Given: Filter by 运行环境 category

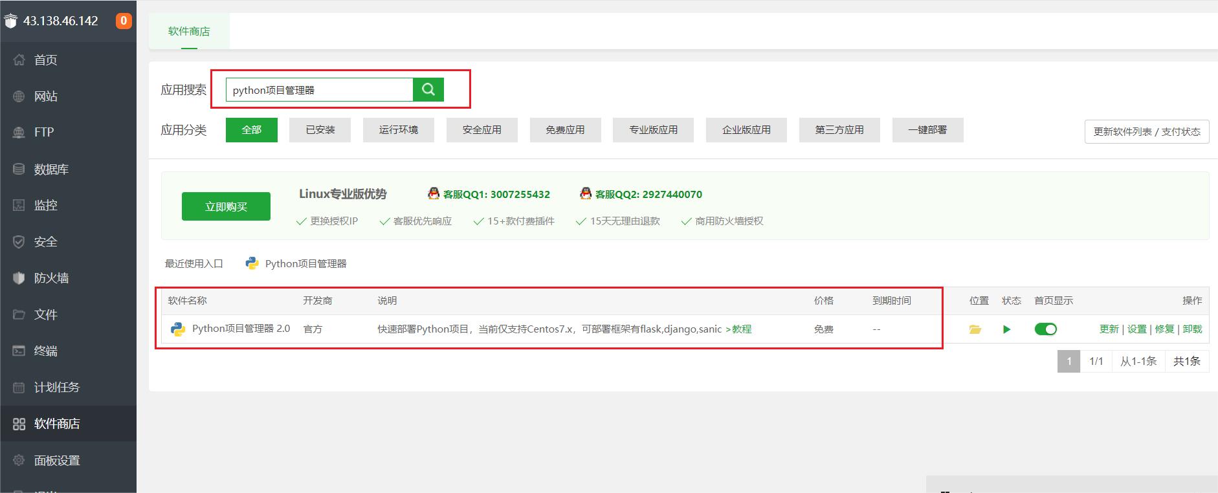Looking at the screenshot, I should [399, 130].
